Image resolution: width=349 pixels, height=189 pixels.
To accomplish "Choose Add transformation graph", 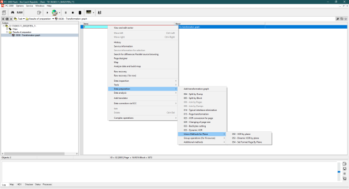I will pos(202,89).
